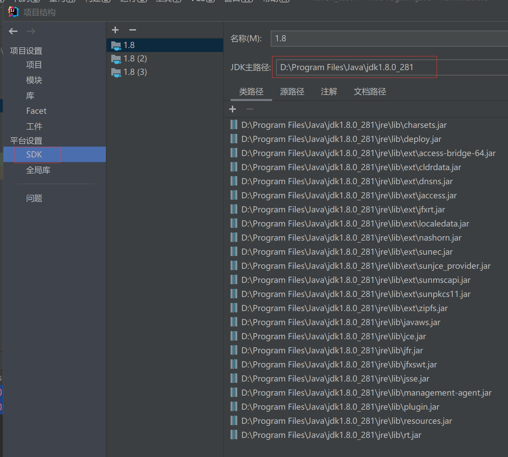This screenshot has width=508, height=457.
Task: Switch to the 文档路径 tab
Action: click(370, 92)
